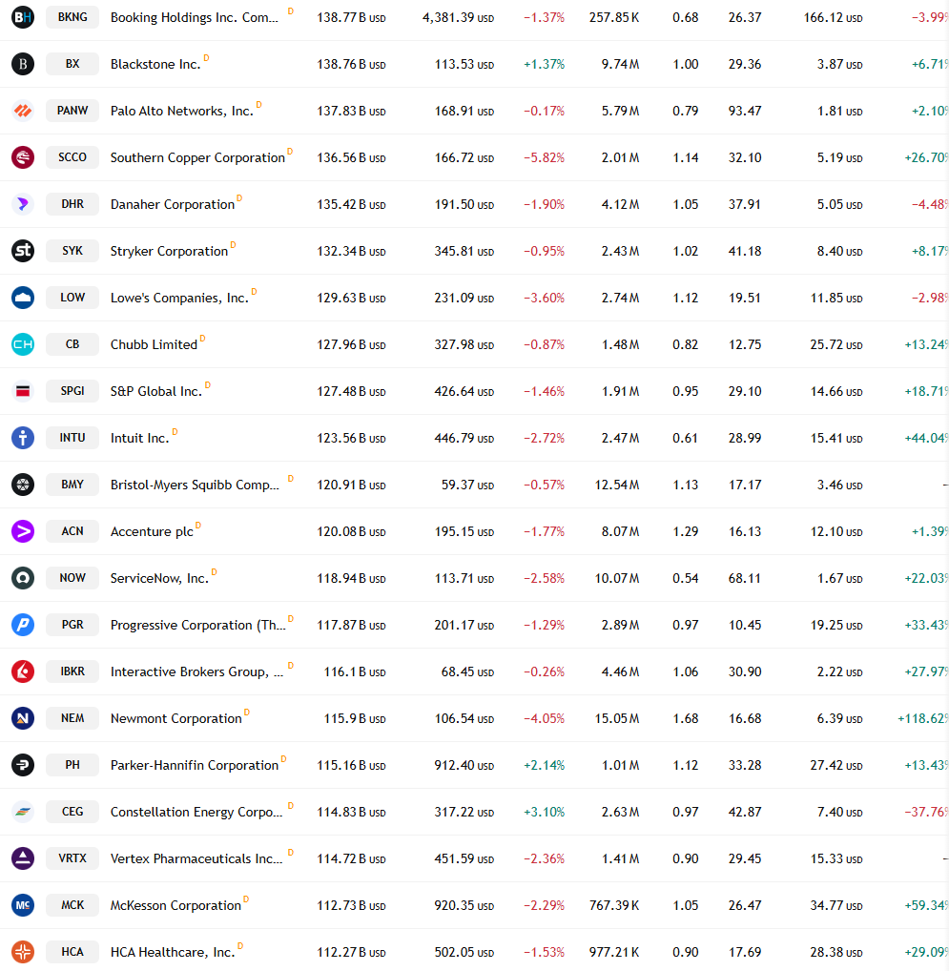Open the HCA ticker badge

click(x=72, y=953)
